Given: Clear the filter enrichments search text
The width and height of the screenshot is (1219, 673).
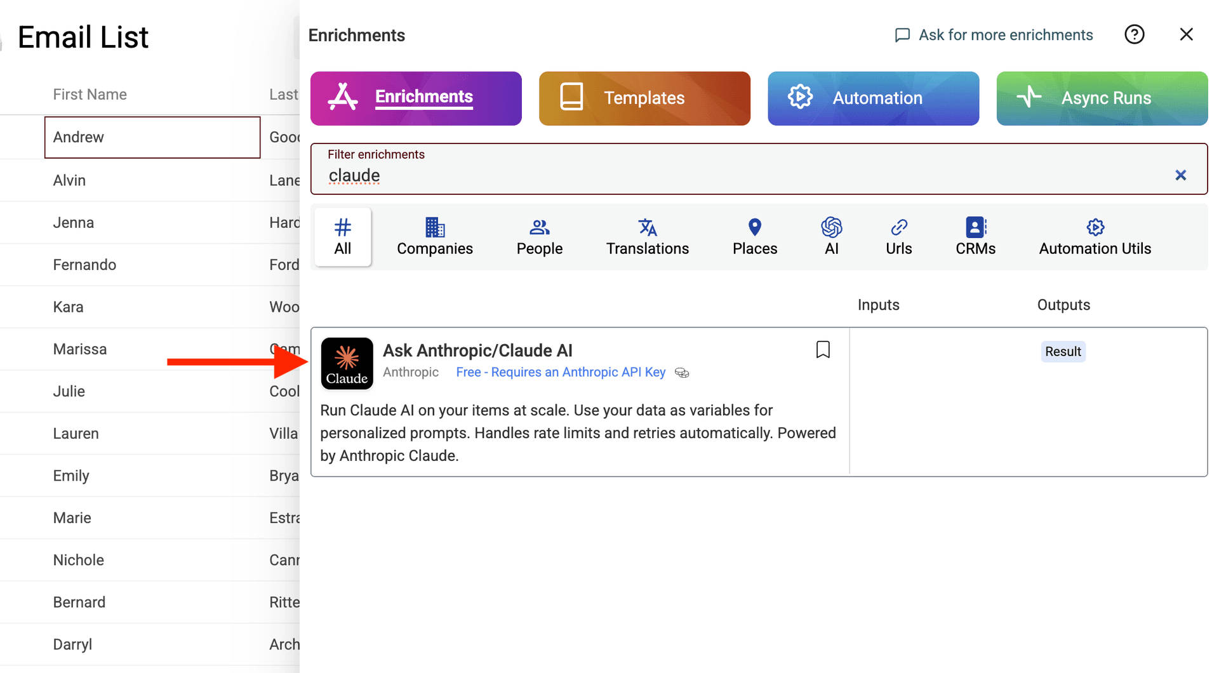Looking at the screenshot, I should [1180, 175].
